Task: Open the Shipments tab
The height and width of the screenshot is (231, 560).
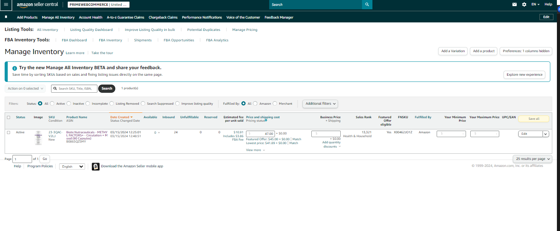Action: click(x=143, y=40)
